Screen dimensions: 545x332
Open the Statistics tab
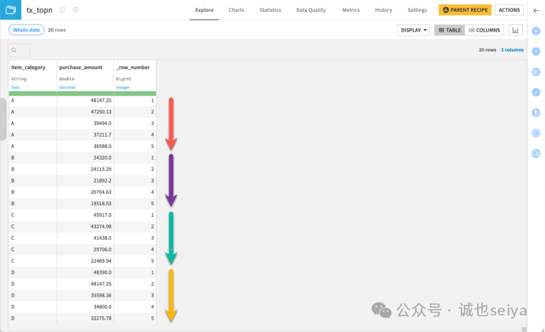(270, 10)
